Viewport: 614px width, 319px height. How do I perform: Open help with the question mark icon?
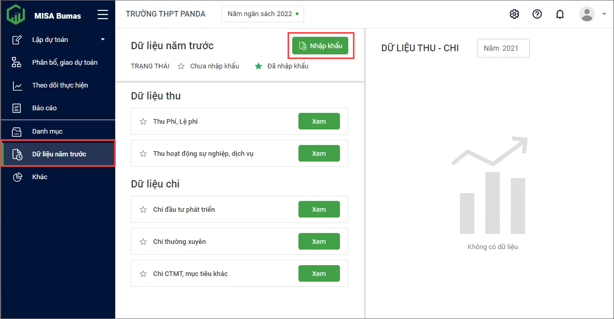click(x=537, y=14)
